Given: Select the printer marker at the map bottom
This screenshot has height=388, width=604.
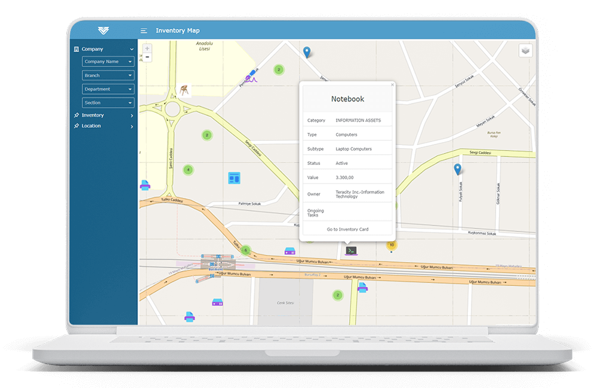Looking at the screenshot, I should pos(189,317).
